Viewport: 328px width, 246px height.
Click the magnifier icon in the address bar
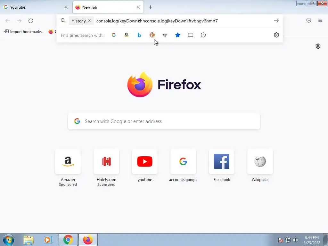63,20
